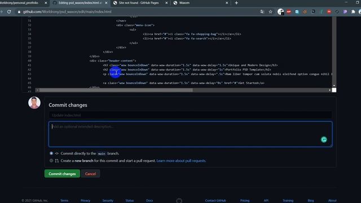
Task: Focus the optional extended description textarea
Action: [x=190, y=134]
